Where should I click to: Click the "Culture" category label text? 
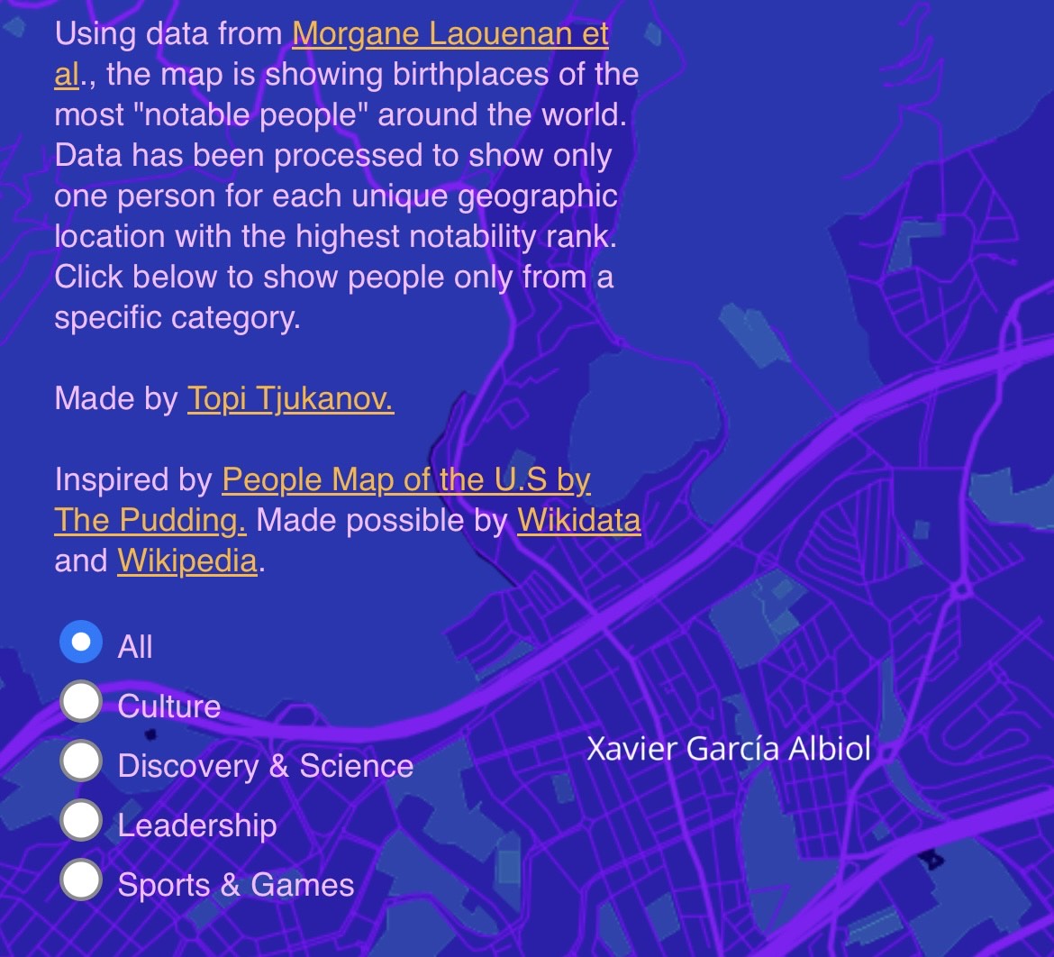(169, 706)
